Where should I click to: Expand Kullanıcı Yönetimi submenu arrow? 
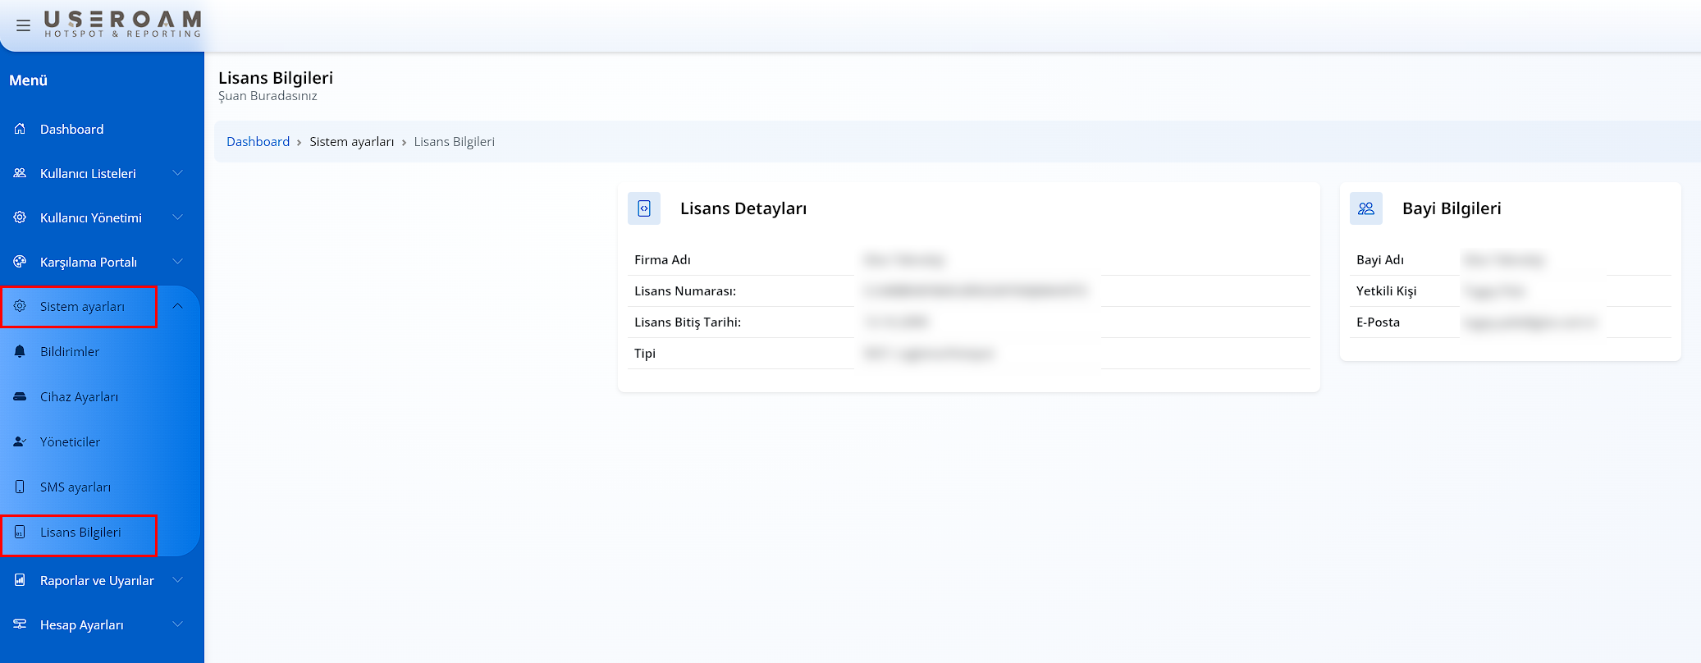click(x=177, y=217)
